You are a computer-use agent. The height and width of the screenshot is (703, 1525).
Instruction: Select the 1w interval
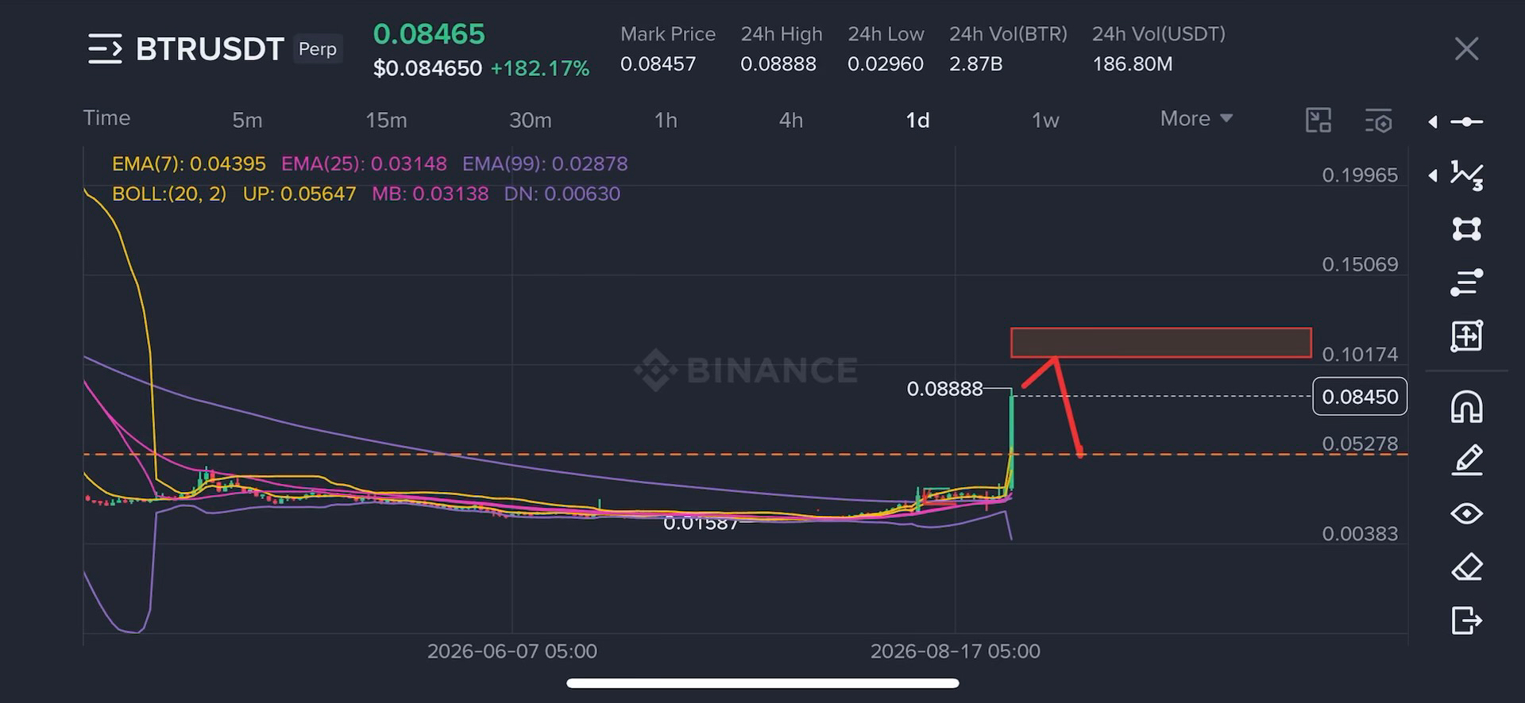tap(1045, 121)
